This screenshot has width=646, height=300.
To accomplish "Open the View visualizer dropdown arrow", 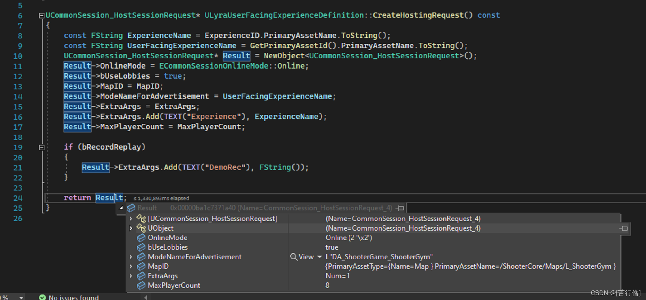I will [320, 257].
